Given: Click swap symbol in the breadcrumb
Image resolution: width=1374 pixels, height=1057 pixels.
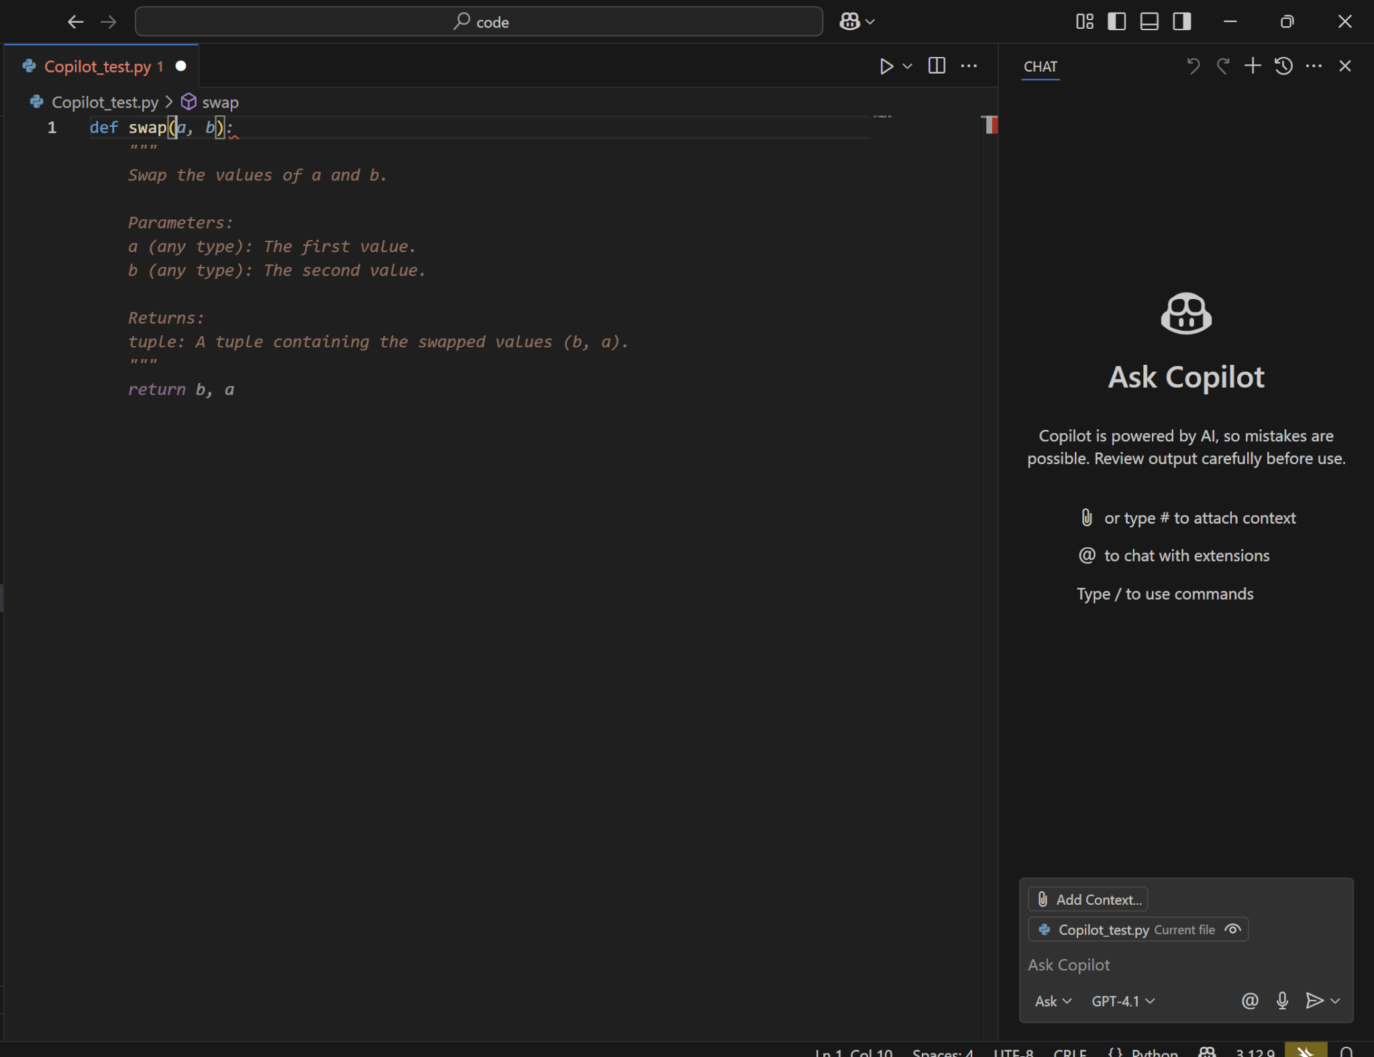Looking at the screenshot, I should (220, 102).
